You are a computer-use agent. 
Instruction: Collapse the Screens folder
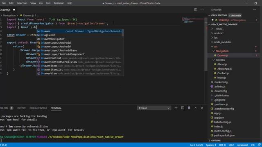(220, 60)
